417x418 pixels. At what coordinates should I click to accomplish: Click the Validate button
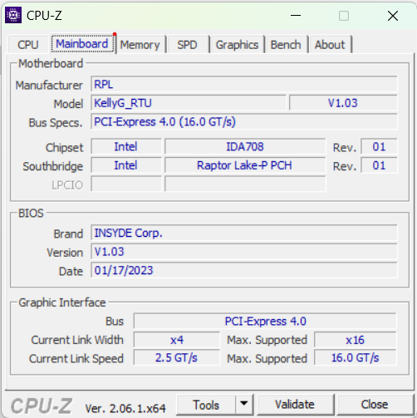pyautogui.click(x=295, y=405)
